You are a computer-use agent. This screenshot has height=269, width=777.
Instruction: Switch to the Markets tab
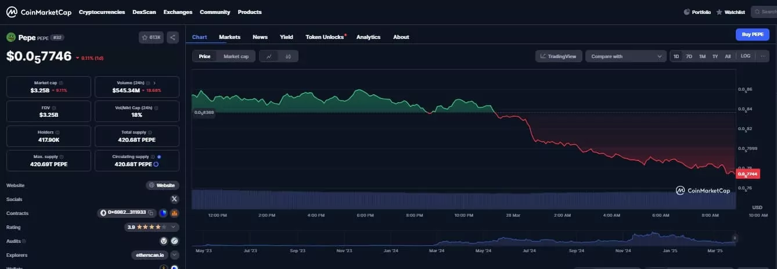(x=229, y=37)
